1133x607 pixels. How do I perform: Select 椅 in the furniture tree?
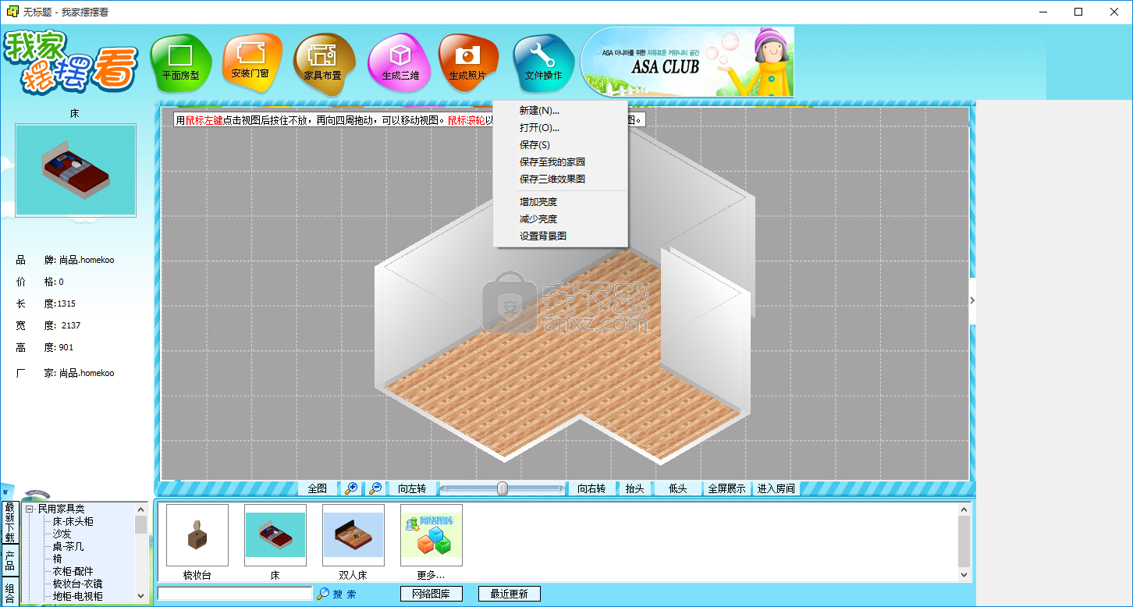coord(57,559)
